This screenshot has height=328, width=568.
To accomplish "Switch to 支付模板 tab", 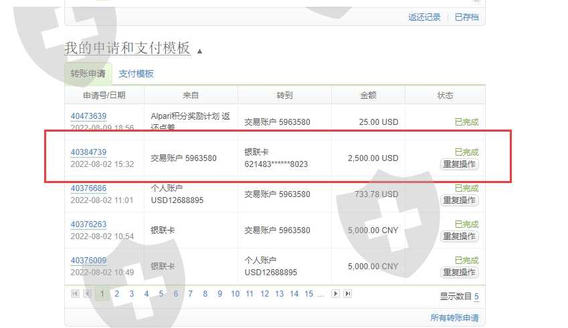I will (136, 73).
